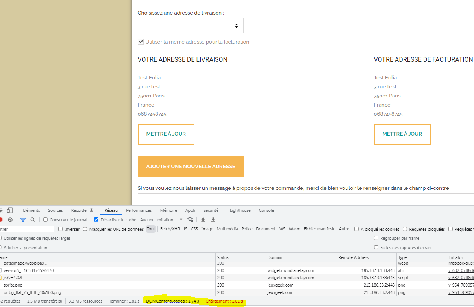Click the clear network log icon
This screenshot has height=307, width=474.
pyautogui.click(x=10, y=220)
